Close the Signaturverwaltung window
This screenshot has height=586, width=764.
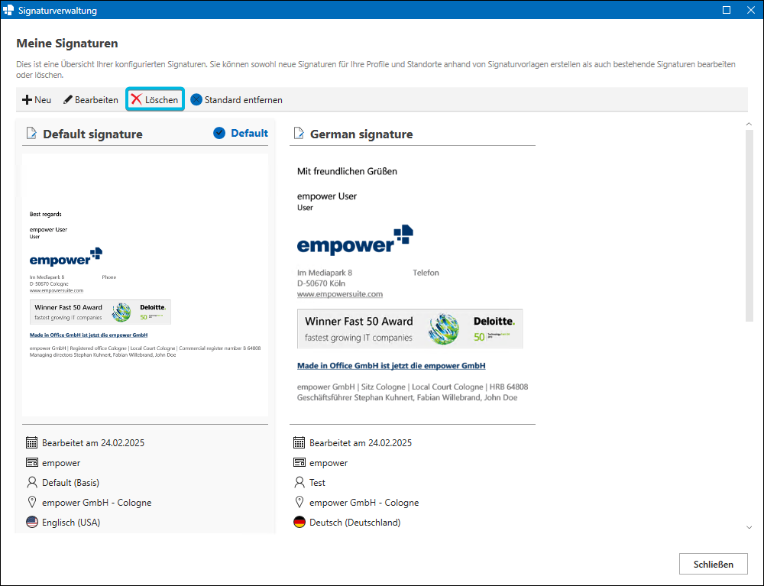click(x=751, y=10)
